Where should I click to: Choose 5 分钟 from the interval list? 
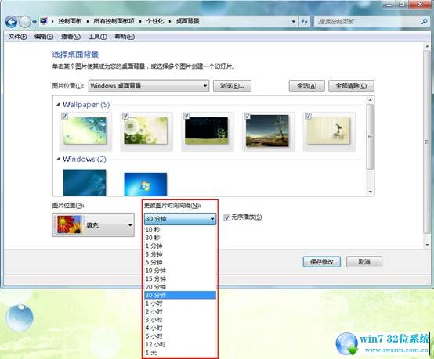(180, 262)
